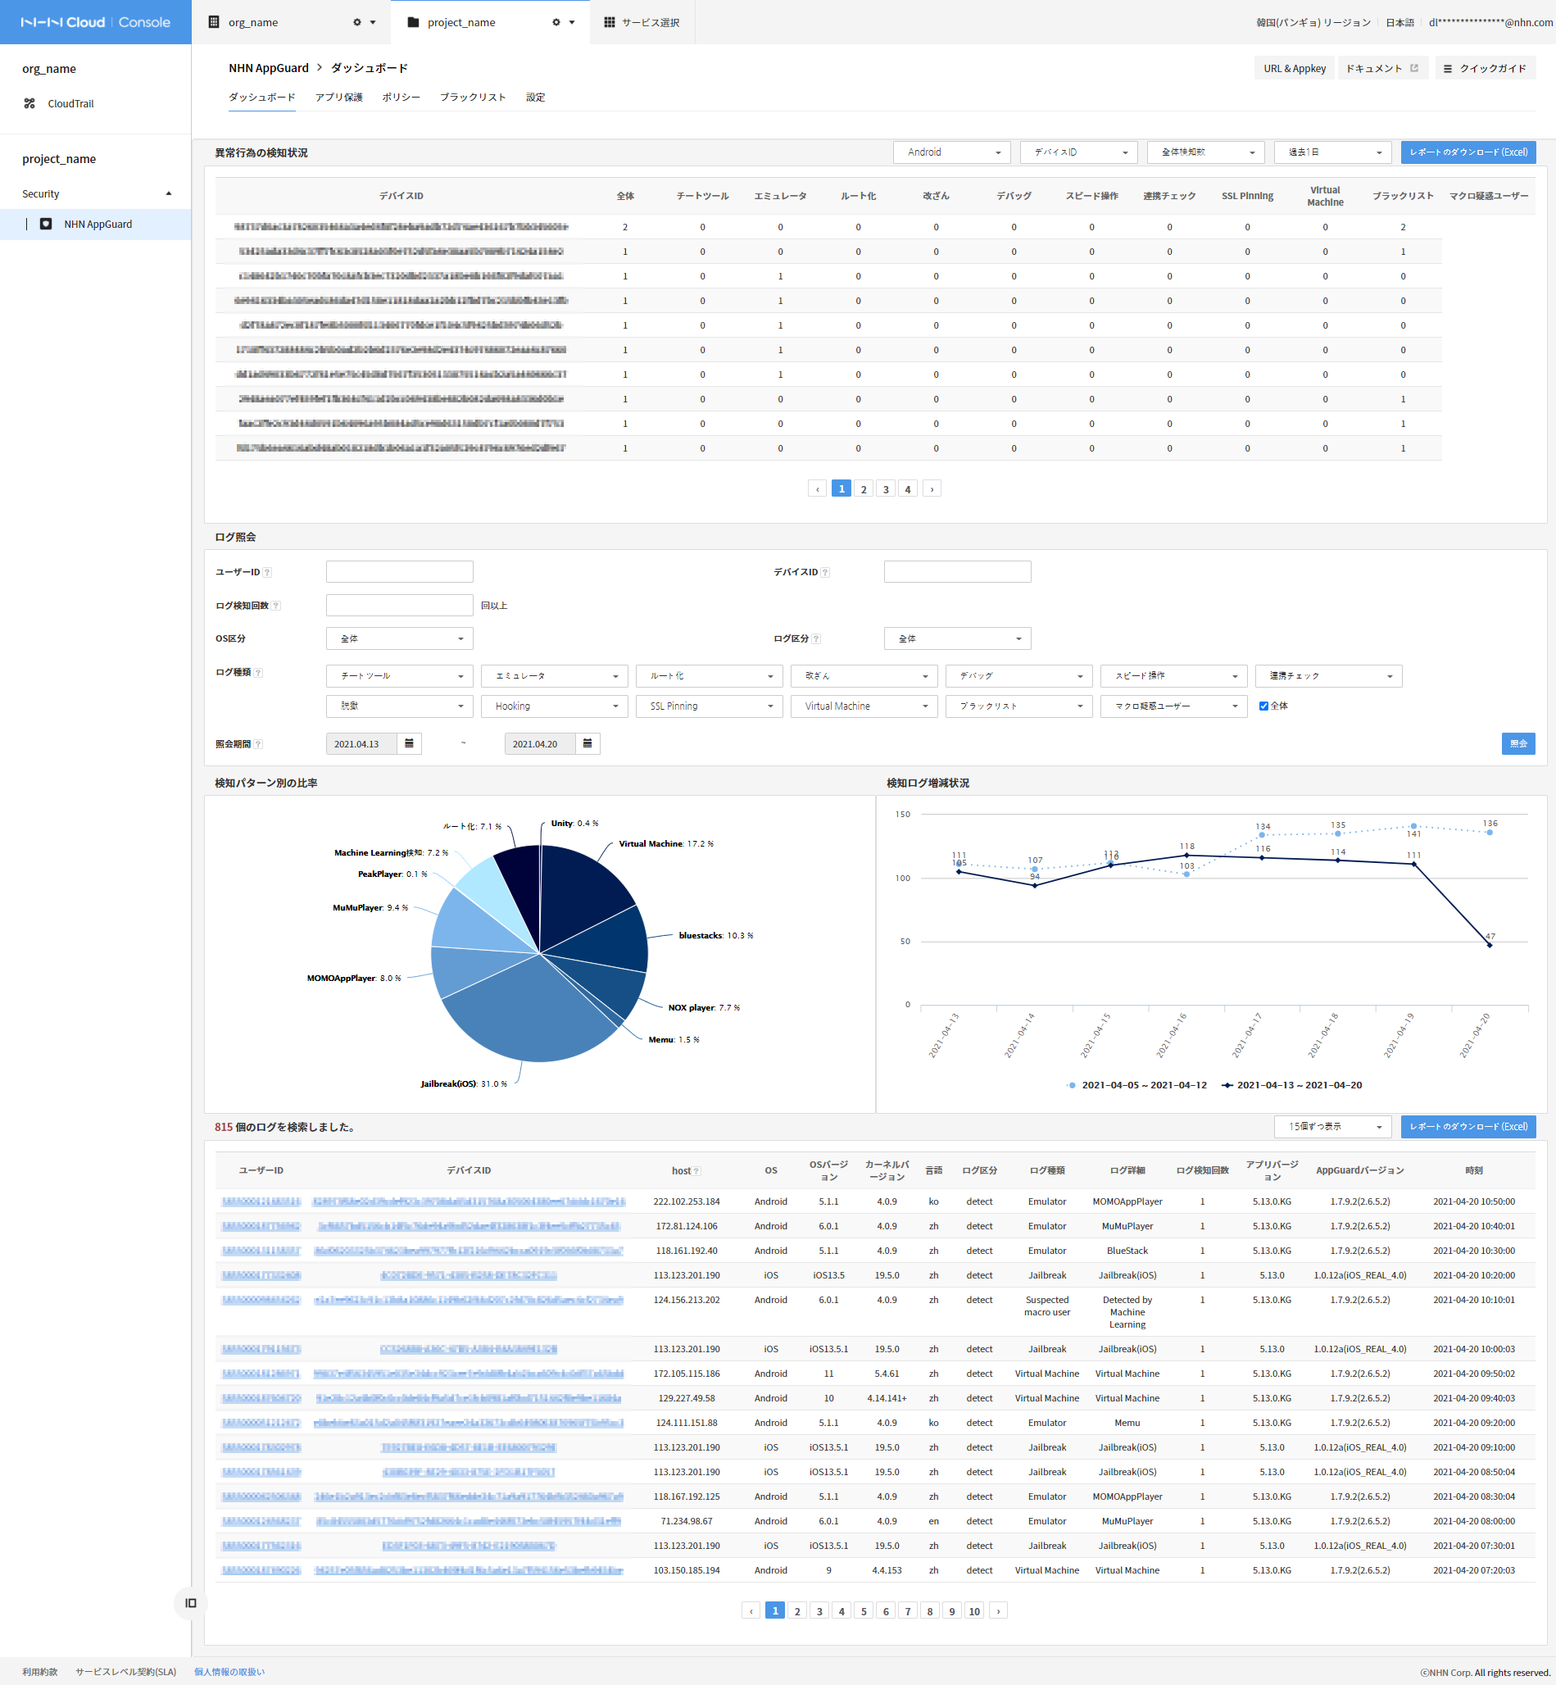
Task: Open the 過去1日 period dropdown
Action: point(1333,152)
